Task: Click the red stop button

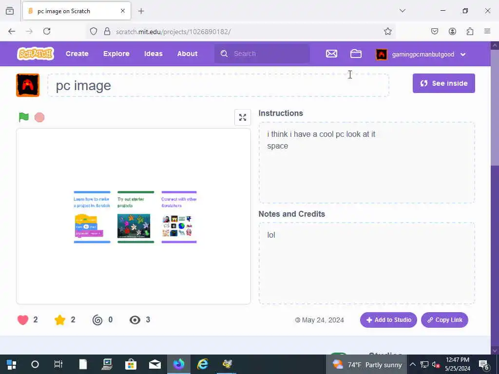Action: click(39, 117)
